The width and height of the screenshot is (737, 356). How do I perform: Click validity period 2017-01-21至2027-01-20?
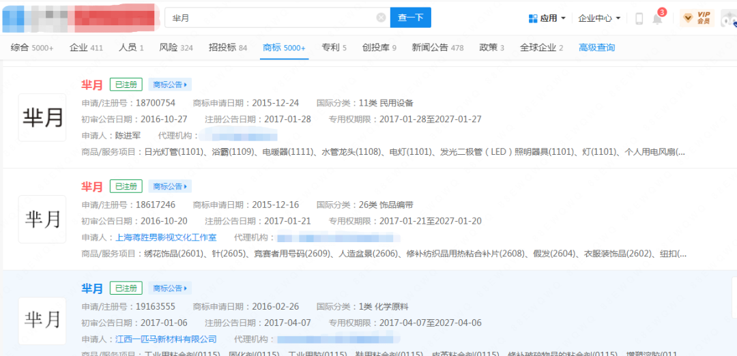click(x=431, y=221)
